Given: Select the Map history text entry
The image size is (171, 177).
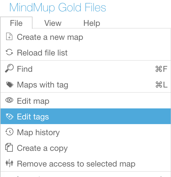Looking at the screenshot, I should click(x=38, y=133).
